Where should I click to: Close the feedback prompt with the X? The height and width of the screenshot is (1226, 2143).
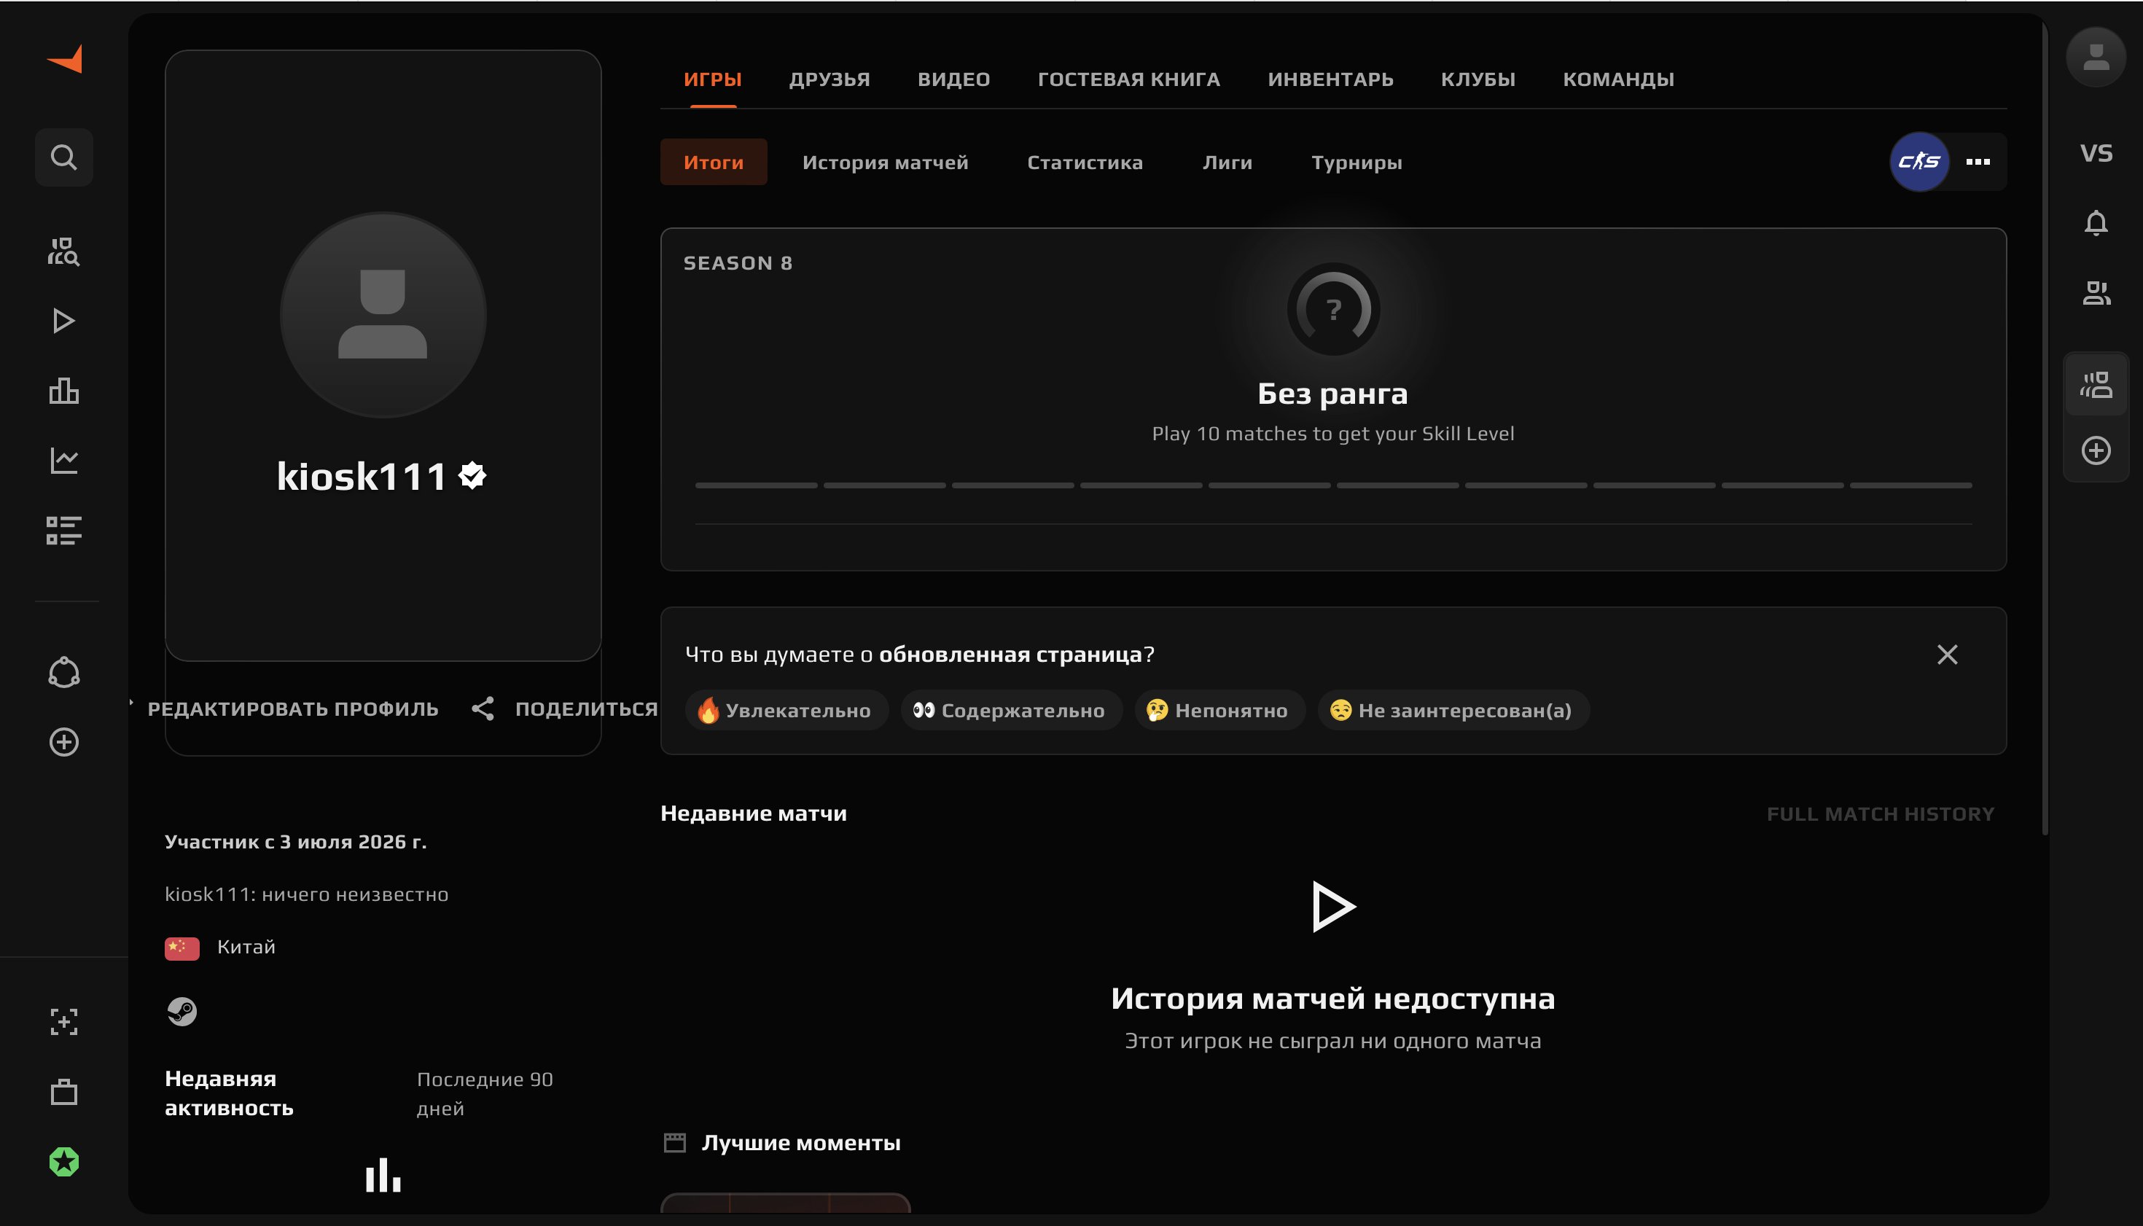1947,655
